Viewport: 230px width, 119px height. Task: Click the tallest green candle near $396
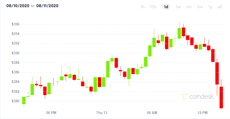click(179, 33)
